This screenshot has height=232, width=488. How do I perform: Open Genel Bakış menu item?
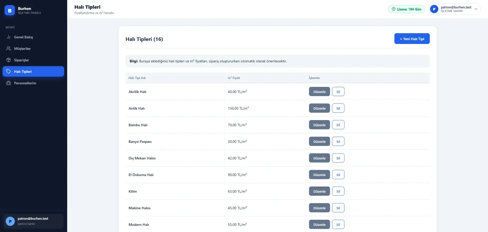[33, 37]
